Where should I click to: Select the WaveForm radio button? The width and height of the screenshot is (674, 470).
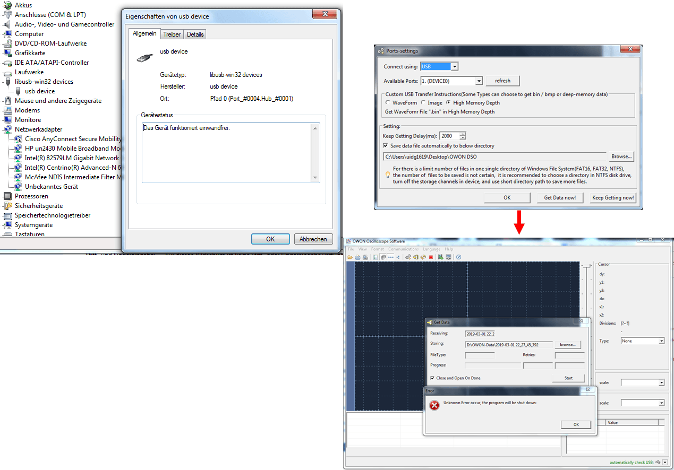pyautogui.click(x=388, y=103)
